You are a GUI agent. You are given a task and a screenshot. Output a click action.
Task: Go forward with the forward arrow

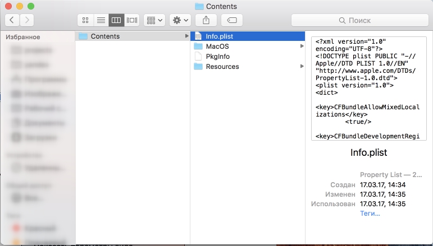point(26,20)
